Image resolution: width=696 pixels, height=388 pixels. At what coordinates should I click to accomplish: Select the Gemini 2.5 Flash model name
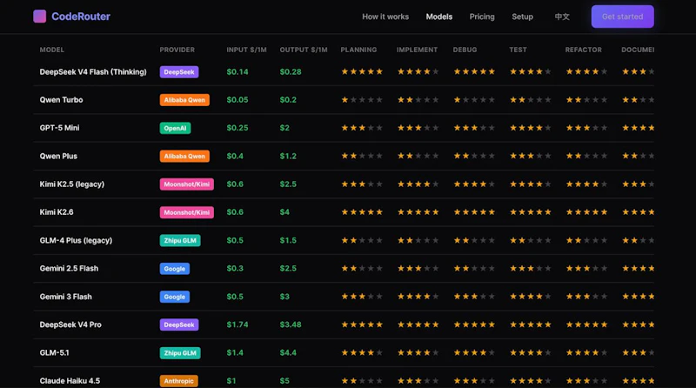pyautogui.click(x=69, y=269)
